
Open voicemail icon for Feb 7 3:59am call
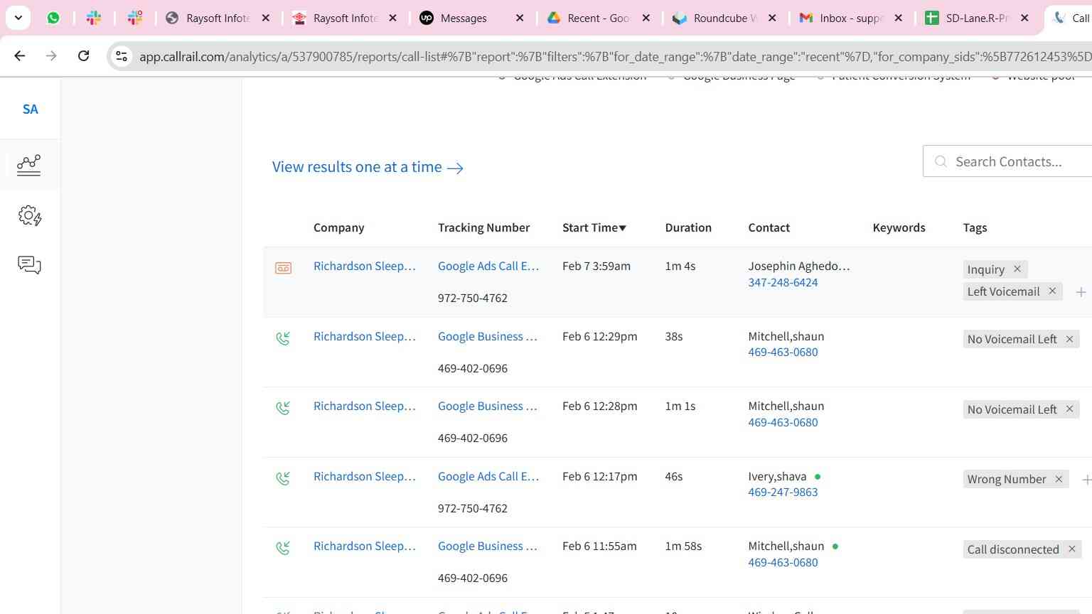(x=283, y=268)
